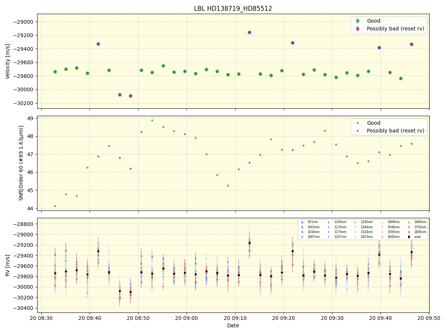The height and width of the screenshot is (334, 446).
Task: Click the 49 tick on SNR axis
Action: [31, 118]
